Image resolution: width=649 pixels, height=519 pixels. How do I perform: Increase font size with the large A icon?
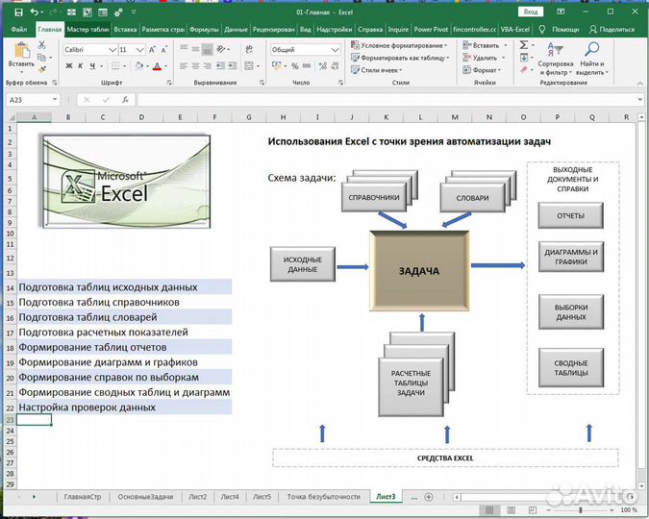coord(152,50)
